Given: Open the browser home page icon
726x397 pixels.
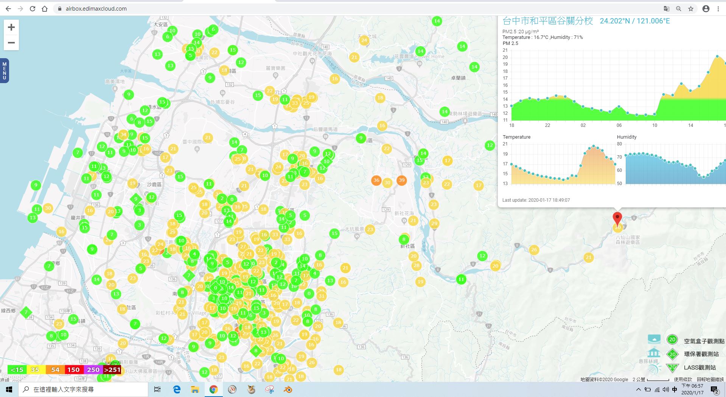Looking at the screenshot, I should click(45, 9).
